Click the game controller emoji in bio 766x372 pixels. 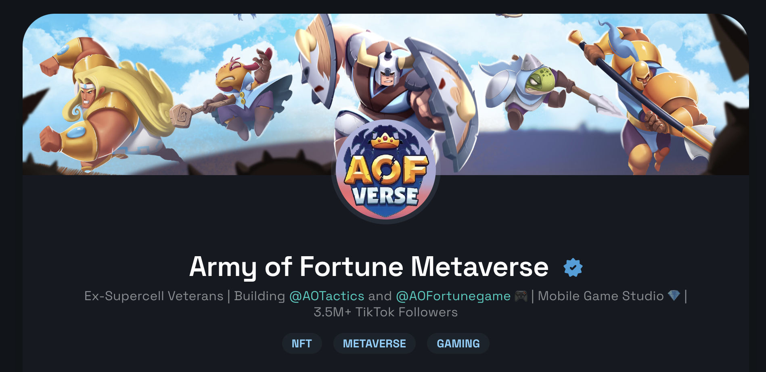[521, 296]
